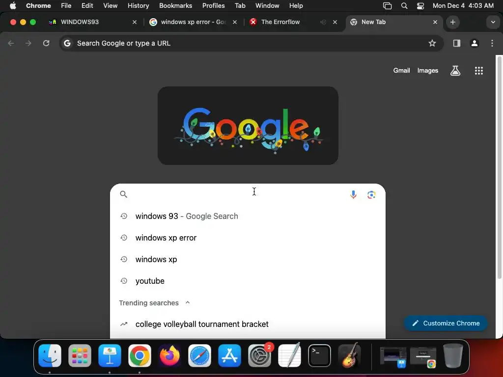Open the App Store from Dock

click(x=230, y=355)
